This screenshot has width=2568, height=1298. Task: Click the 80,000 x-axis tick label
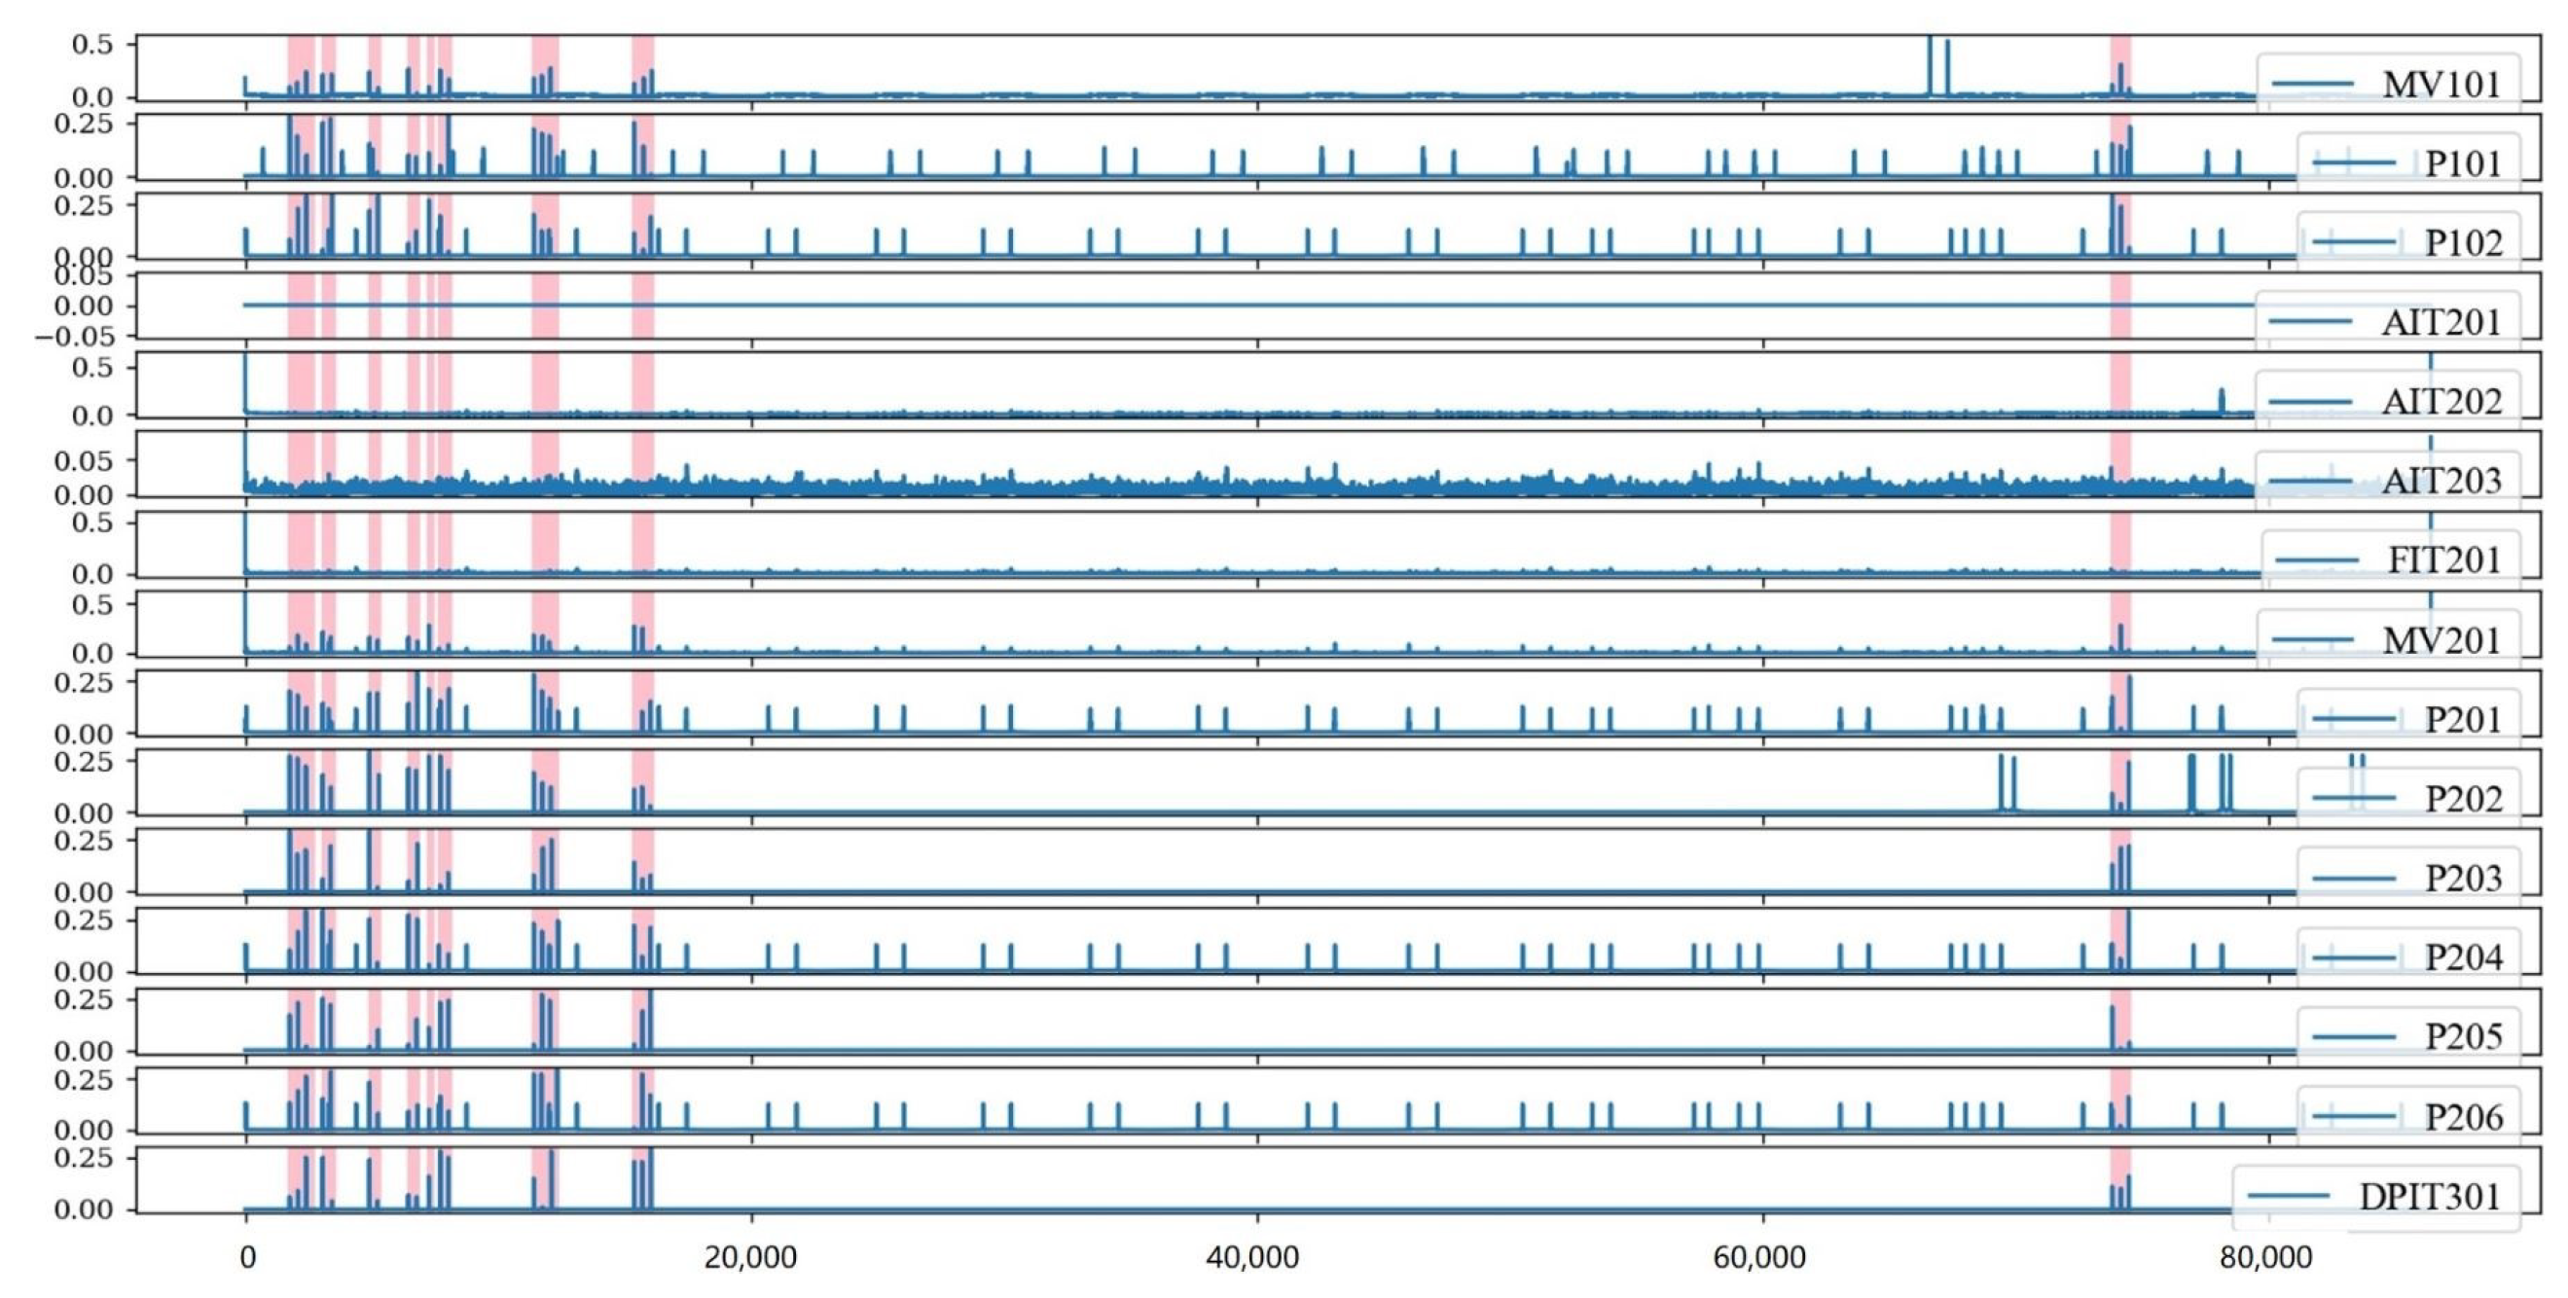[2268, 1257]
